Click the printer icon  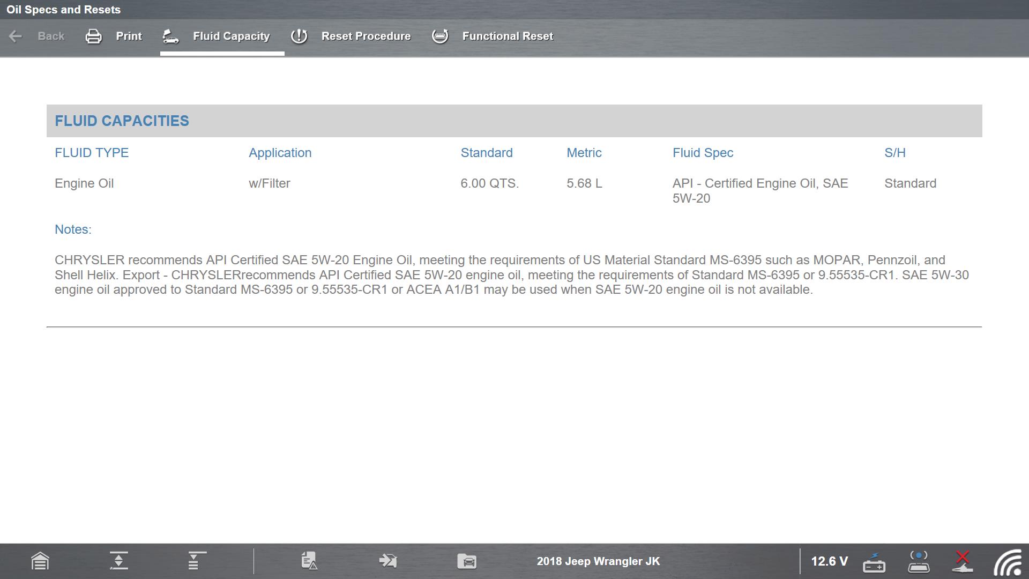[x=94, y=36]
